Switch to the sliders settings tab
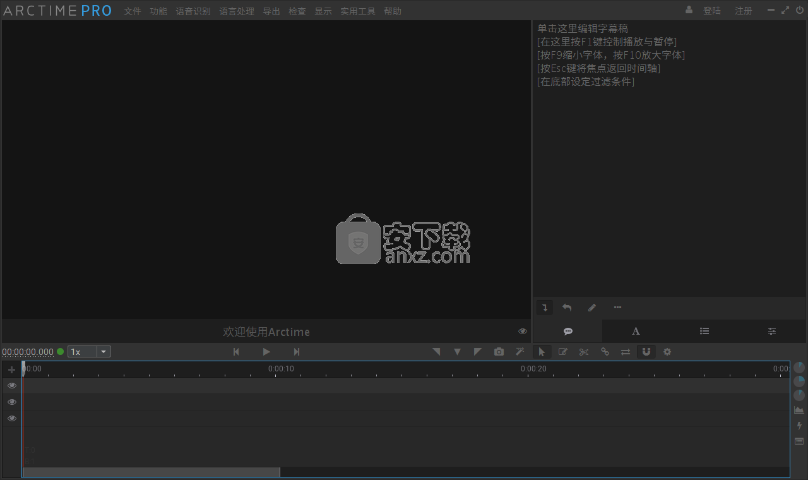This screenshot has height=480, width=808. tap(772, 331)
